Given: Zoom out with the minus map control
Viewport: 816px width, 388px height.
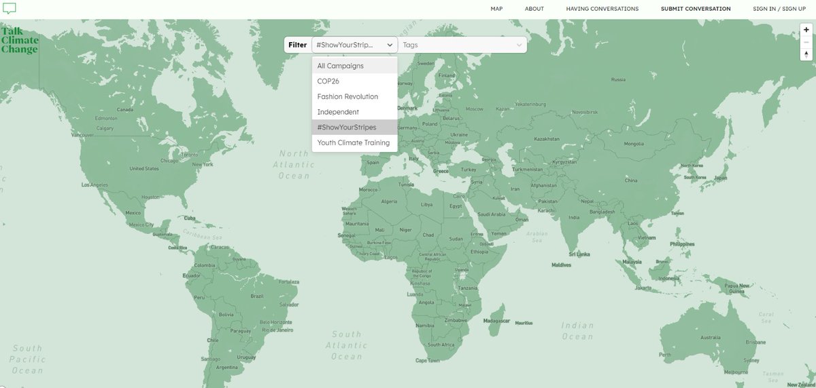Looking at the screenshot, I should coord(806,42).
